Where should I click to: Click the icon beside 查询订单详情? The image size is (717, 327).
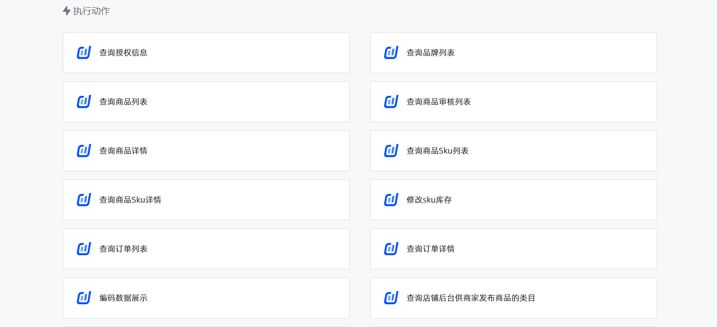(x=391, y=249)
